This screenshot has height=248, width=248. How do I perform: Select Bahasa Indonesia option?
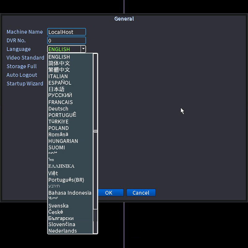70,193
